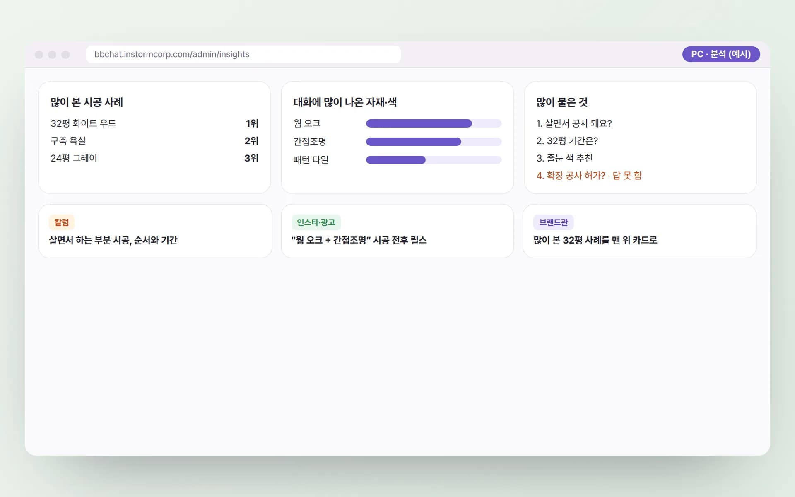Image resolution: width=795 pixels, height=497 pixels.
Task: Click the 월 오크 label
Action: [x=307, y=123]
